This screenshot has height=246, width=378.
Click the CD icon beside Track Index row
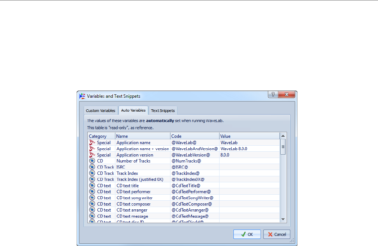tap(92, 173)
